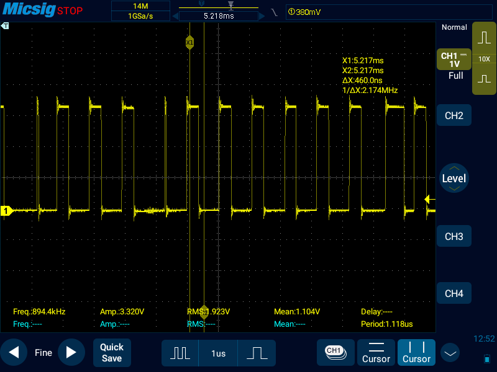Tap the 1/ΔX:2.174MHz readout
The height and width of the screenshot is (372, 497).
click(370, 91)
